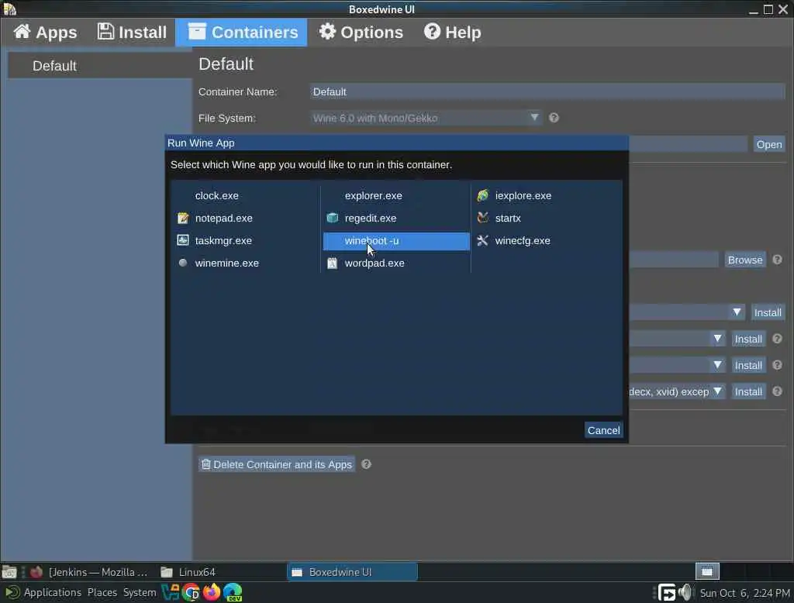The image size is (794, 603).
Task: Click the volume speaker icon
Action: pos(685,592)
